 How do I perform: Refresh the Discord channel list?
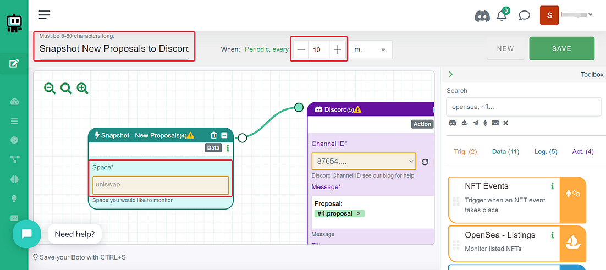[x=425, y=162]
